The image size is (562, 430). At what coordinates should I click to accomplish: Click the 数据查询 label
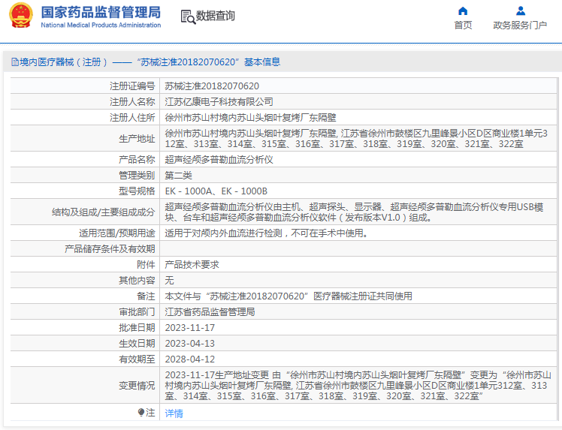coord(216,16)
